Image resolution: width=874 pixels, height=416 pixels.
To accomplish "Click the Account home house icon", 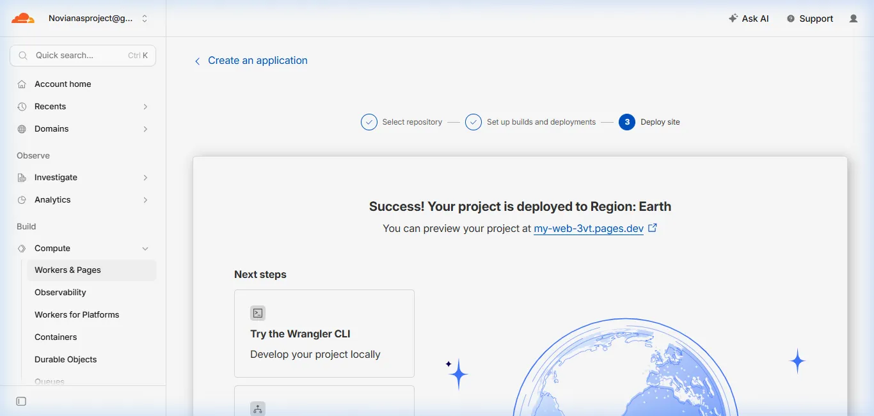I will pyautogui.click(x=22, y=84).
